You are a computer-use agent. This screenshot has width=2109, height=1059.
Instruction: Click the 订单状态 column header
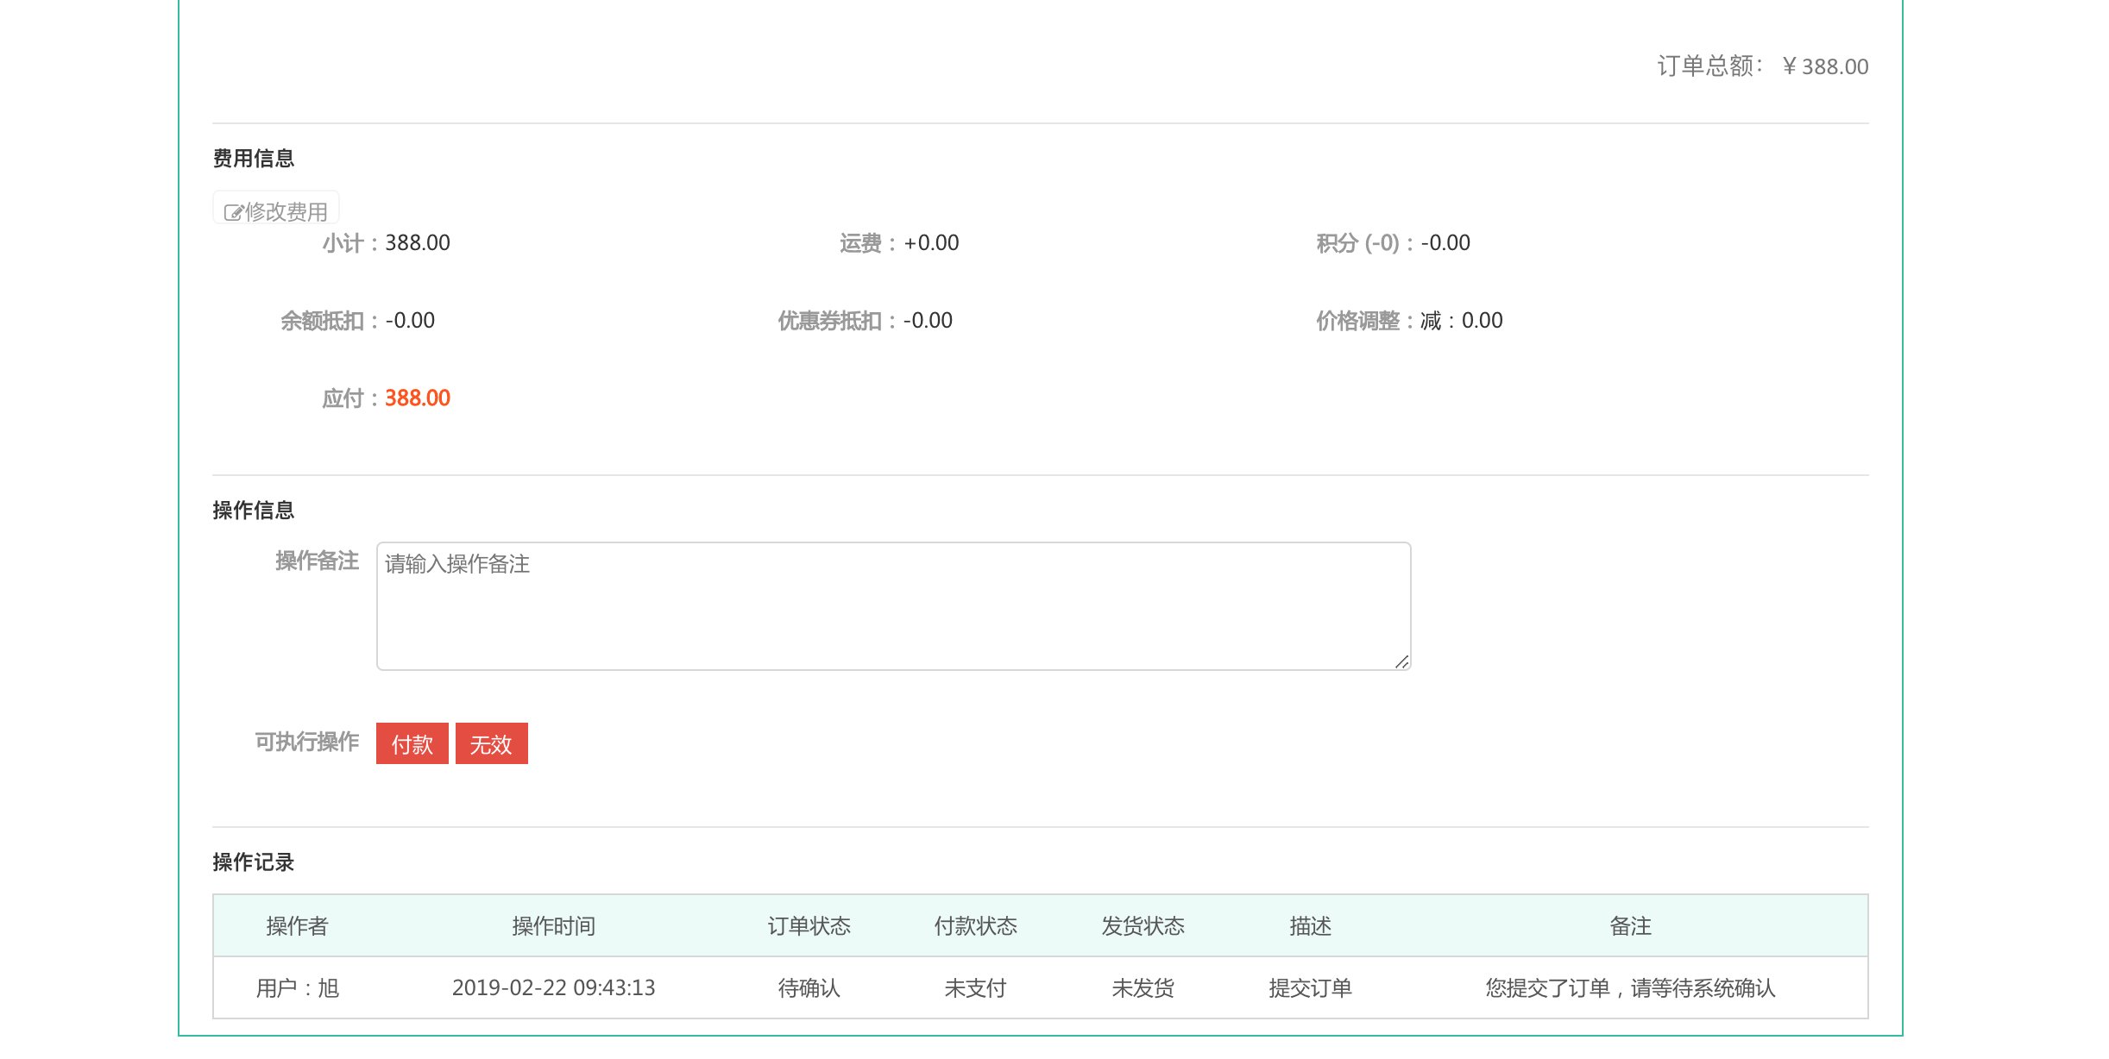(x=809, y=926)
